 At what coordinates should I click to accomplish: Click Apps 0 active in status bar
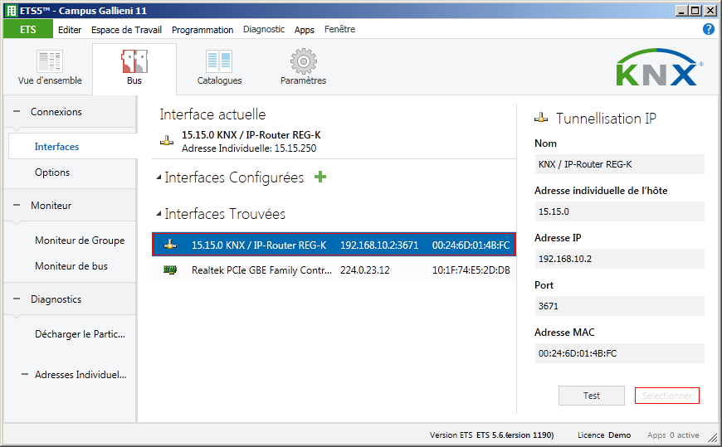[673, 435]
